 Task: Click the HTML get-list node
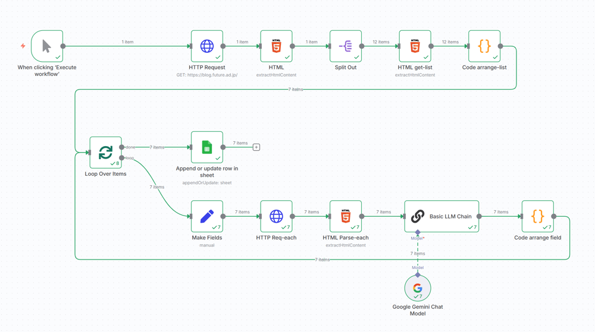click(x=415, y=46)
